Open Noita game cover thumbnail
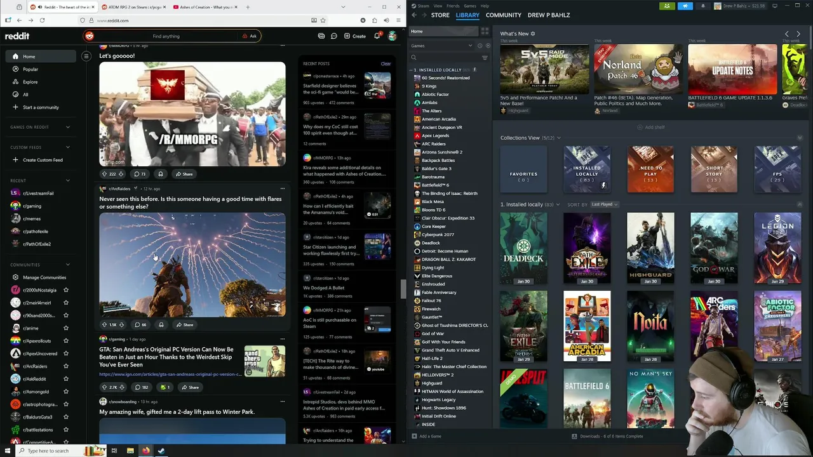813x457 pixels. pos(650,326)
